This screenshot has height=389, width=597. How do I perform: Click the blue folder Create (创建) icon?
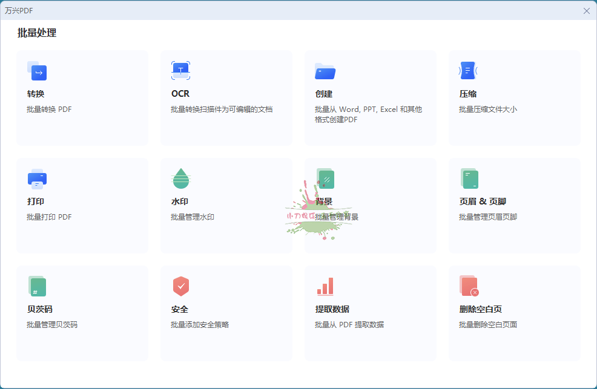(325, 71)
